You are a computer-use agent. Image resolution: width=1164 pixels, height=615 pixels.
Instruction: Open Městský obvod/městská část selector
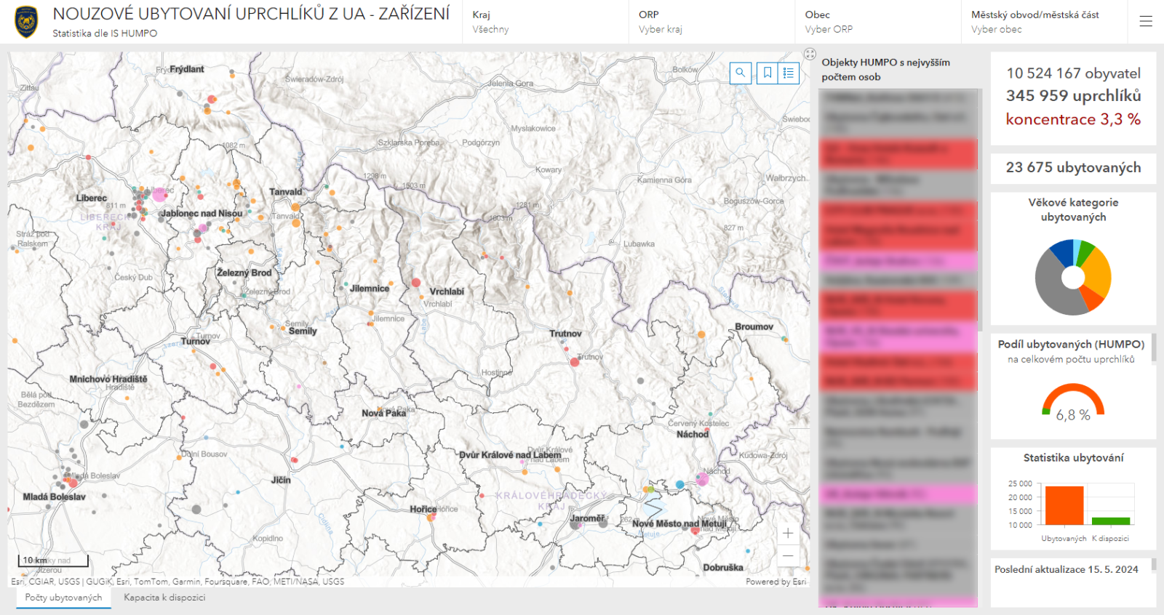tap(1044, 22)
